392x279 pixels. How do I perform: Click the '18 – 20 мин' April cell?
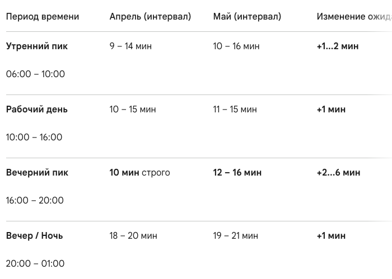click(133, 236)
